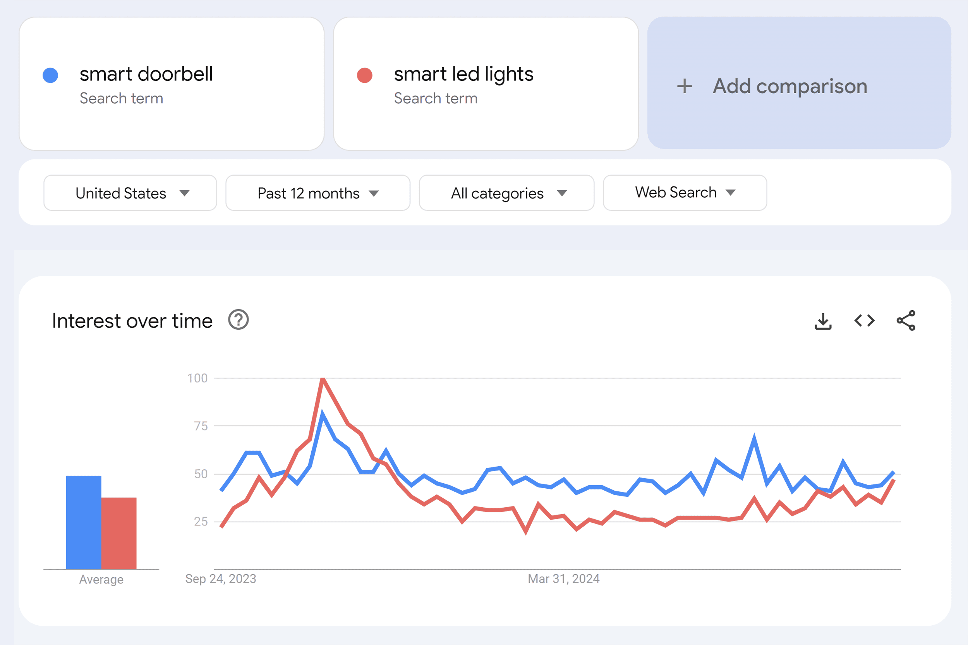
Task: Click the peak of the red trend line
Action: tap(323, 378)
